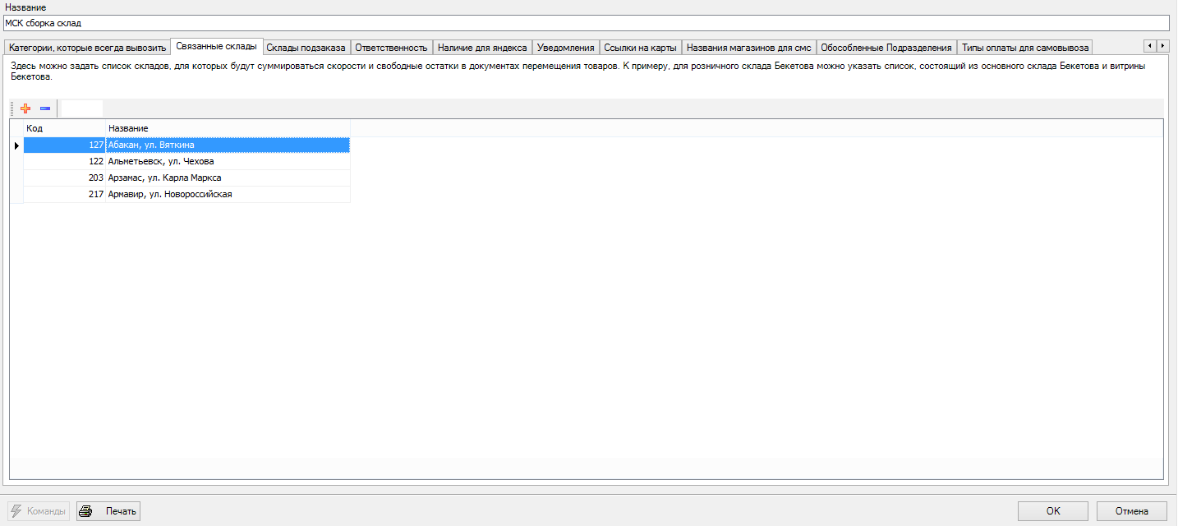Click the Отмена button

pos(1131,511)
